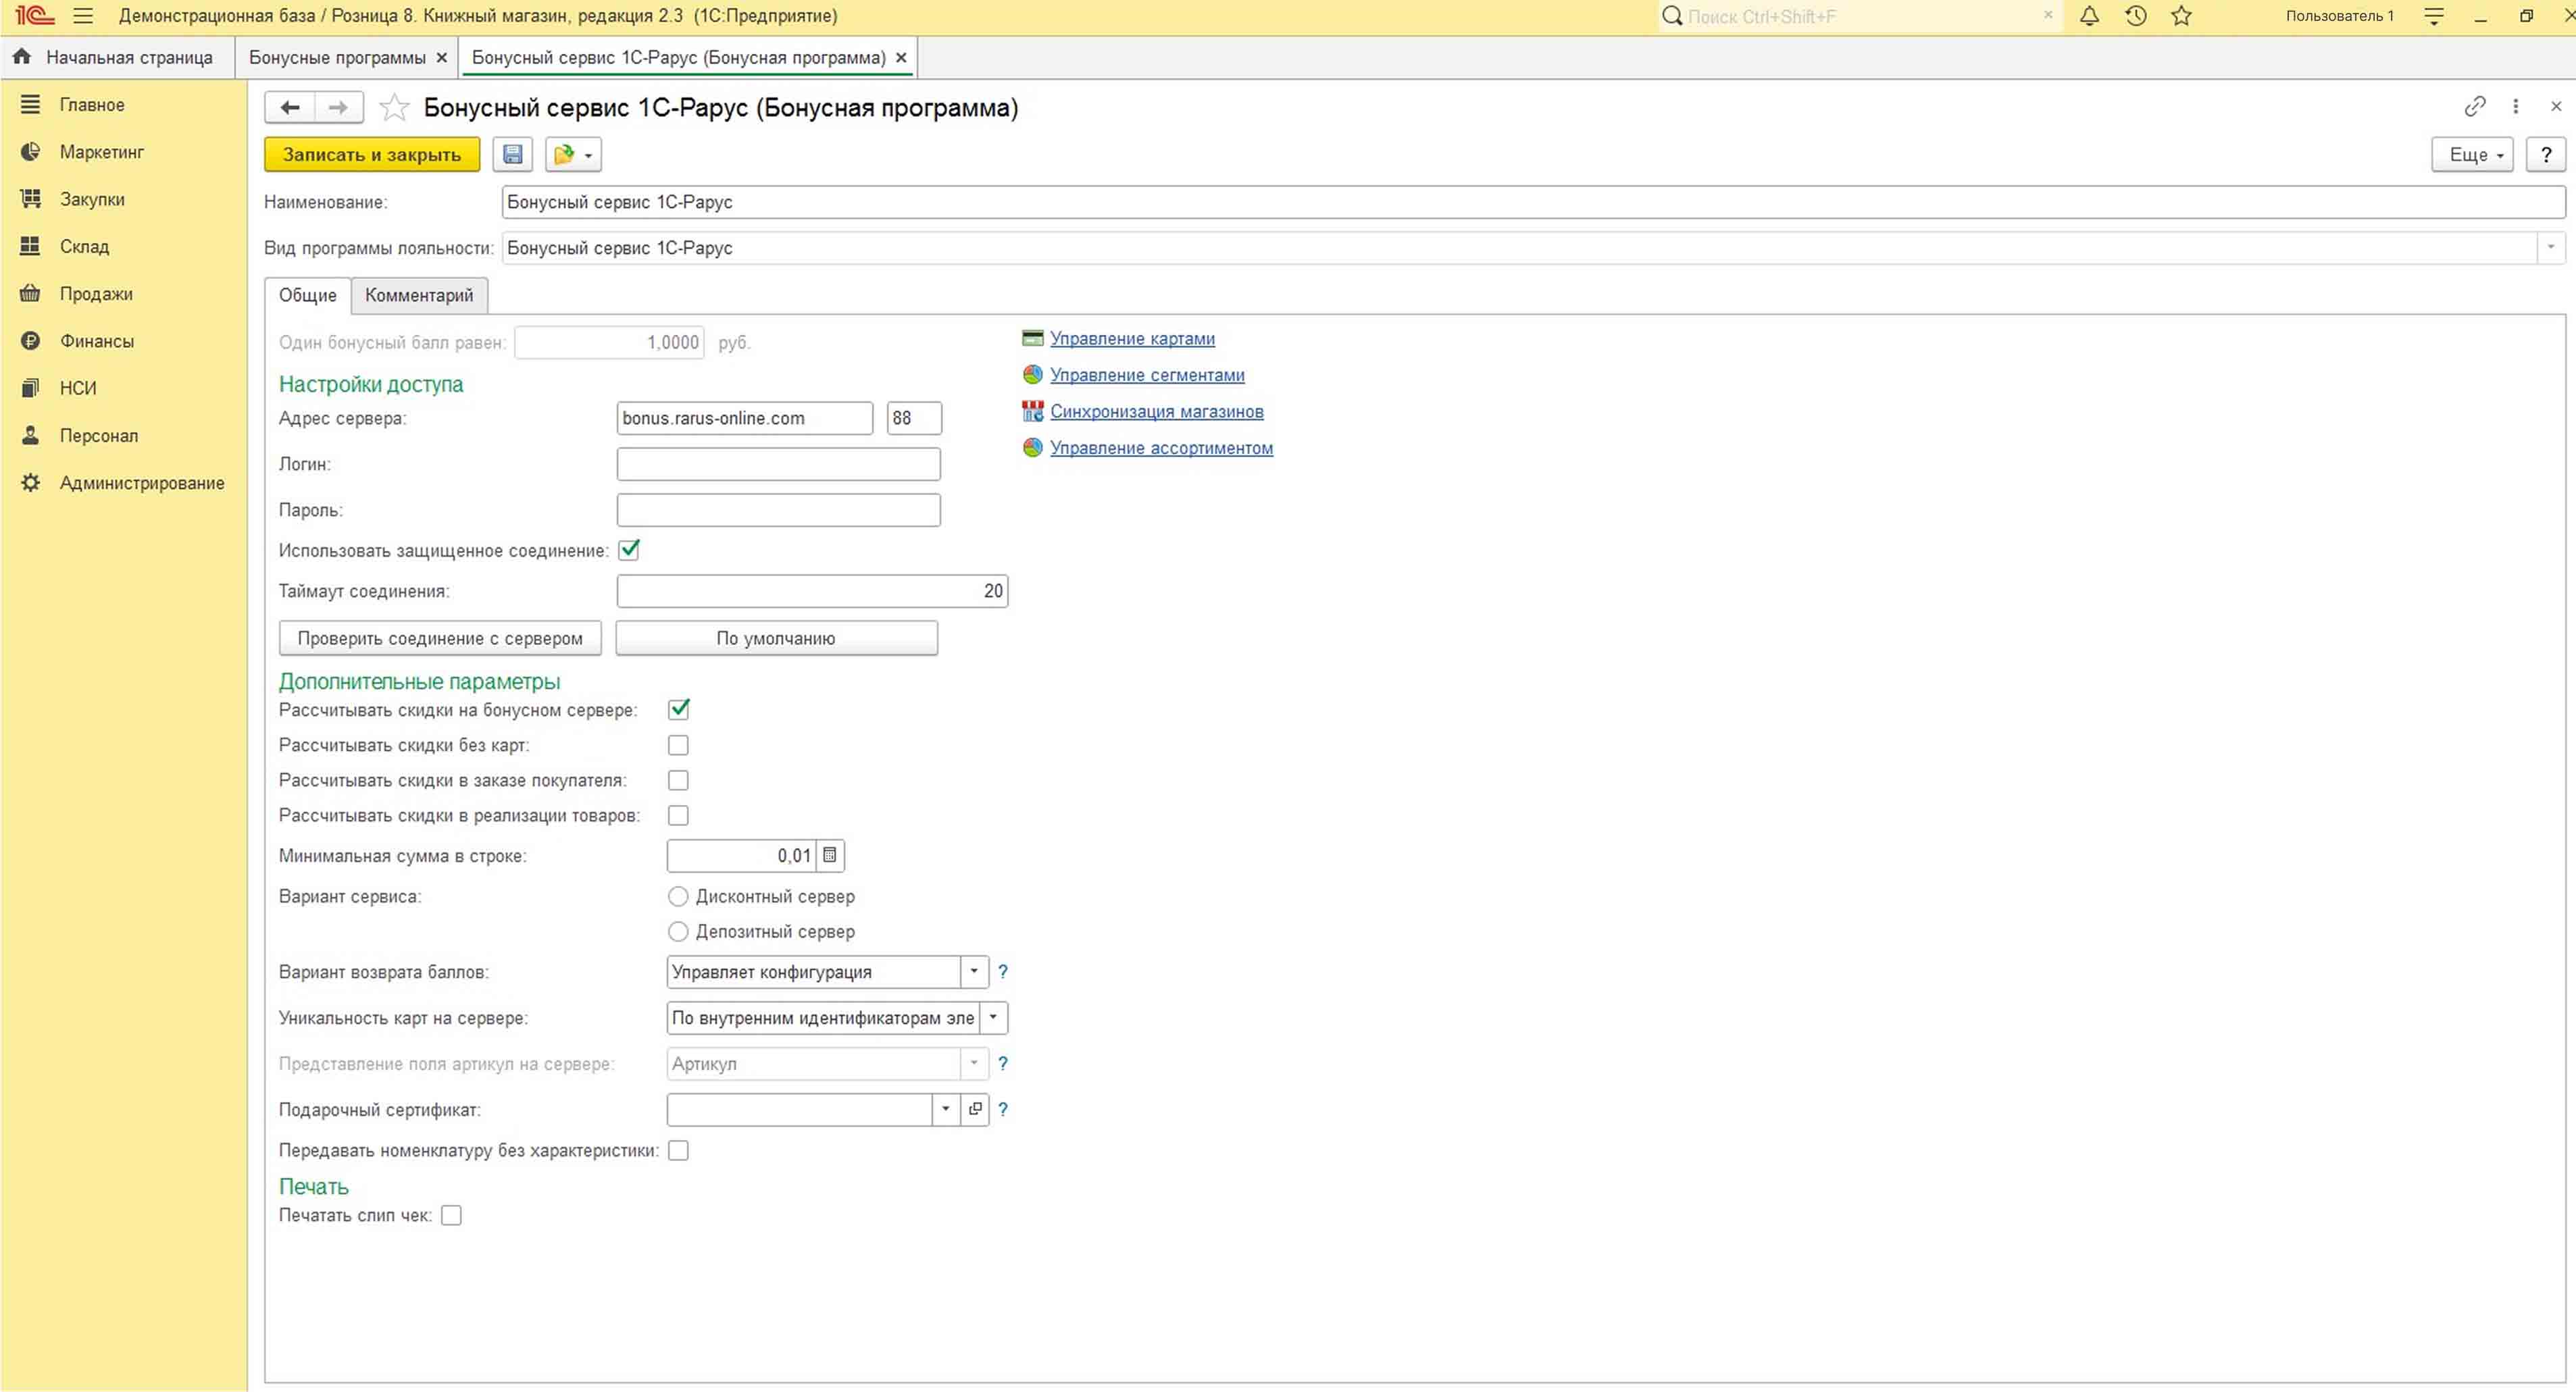
Task: Open history clock icon
Action: tap(2136, 16)
